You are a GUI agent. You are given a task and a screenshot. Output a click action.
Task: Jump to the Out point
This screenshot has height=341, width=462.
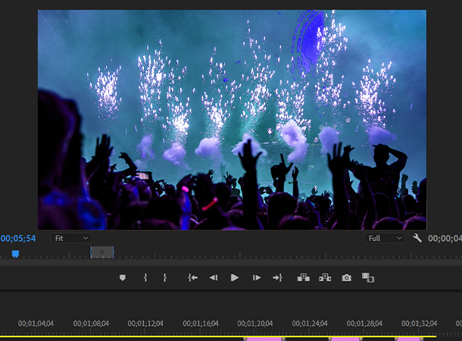pos(277,278)
